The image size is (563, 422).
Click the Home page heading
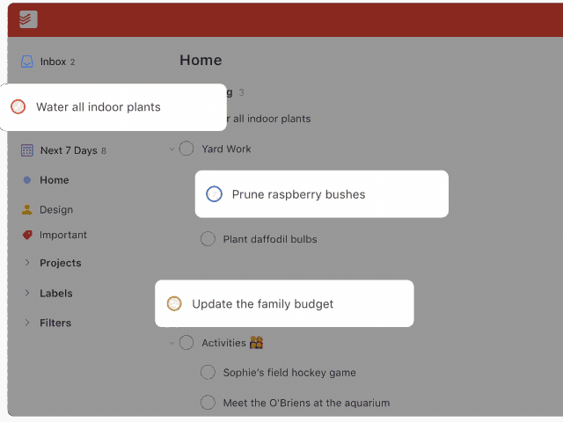pyautogui.click(x=201, y=60)
